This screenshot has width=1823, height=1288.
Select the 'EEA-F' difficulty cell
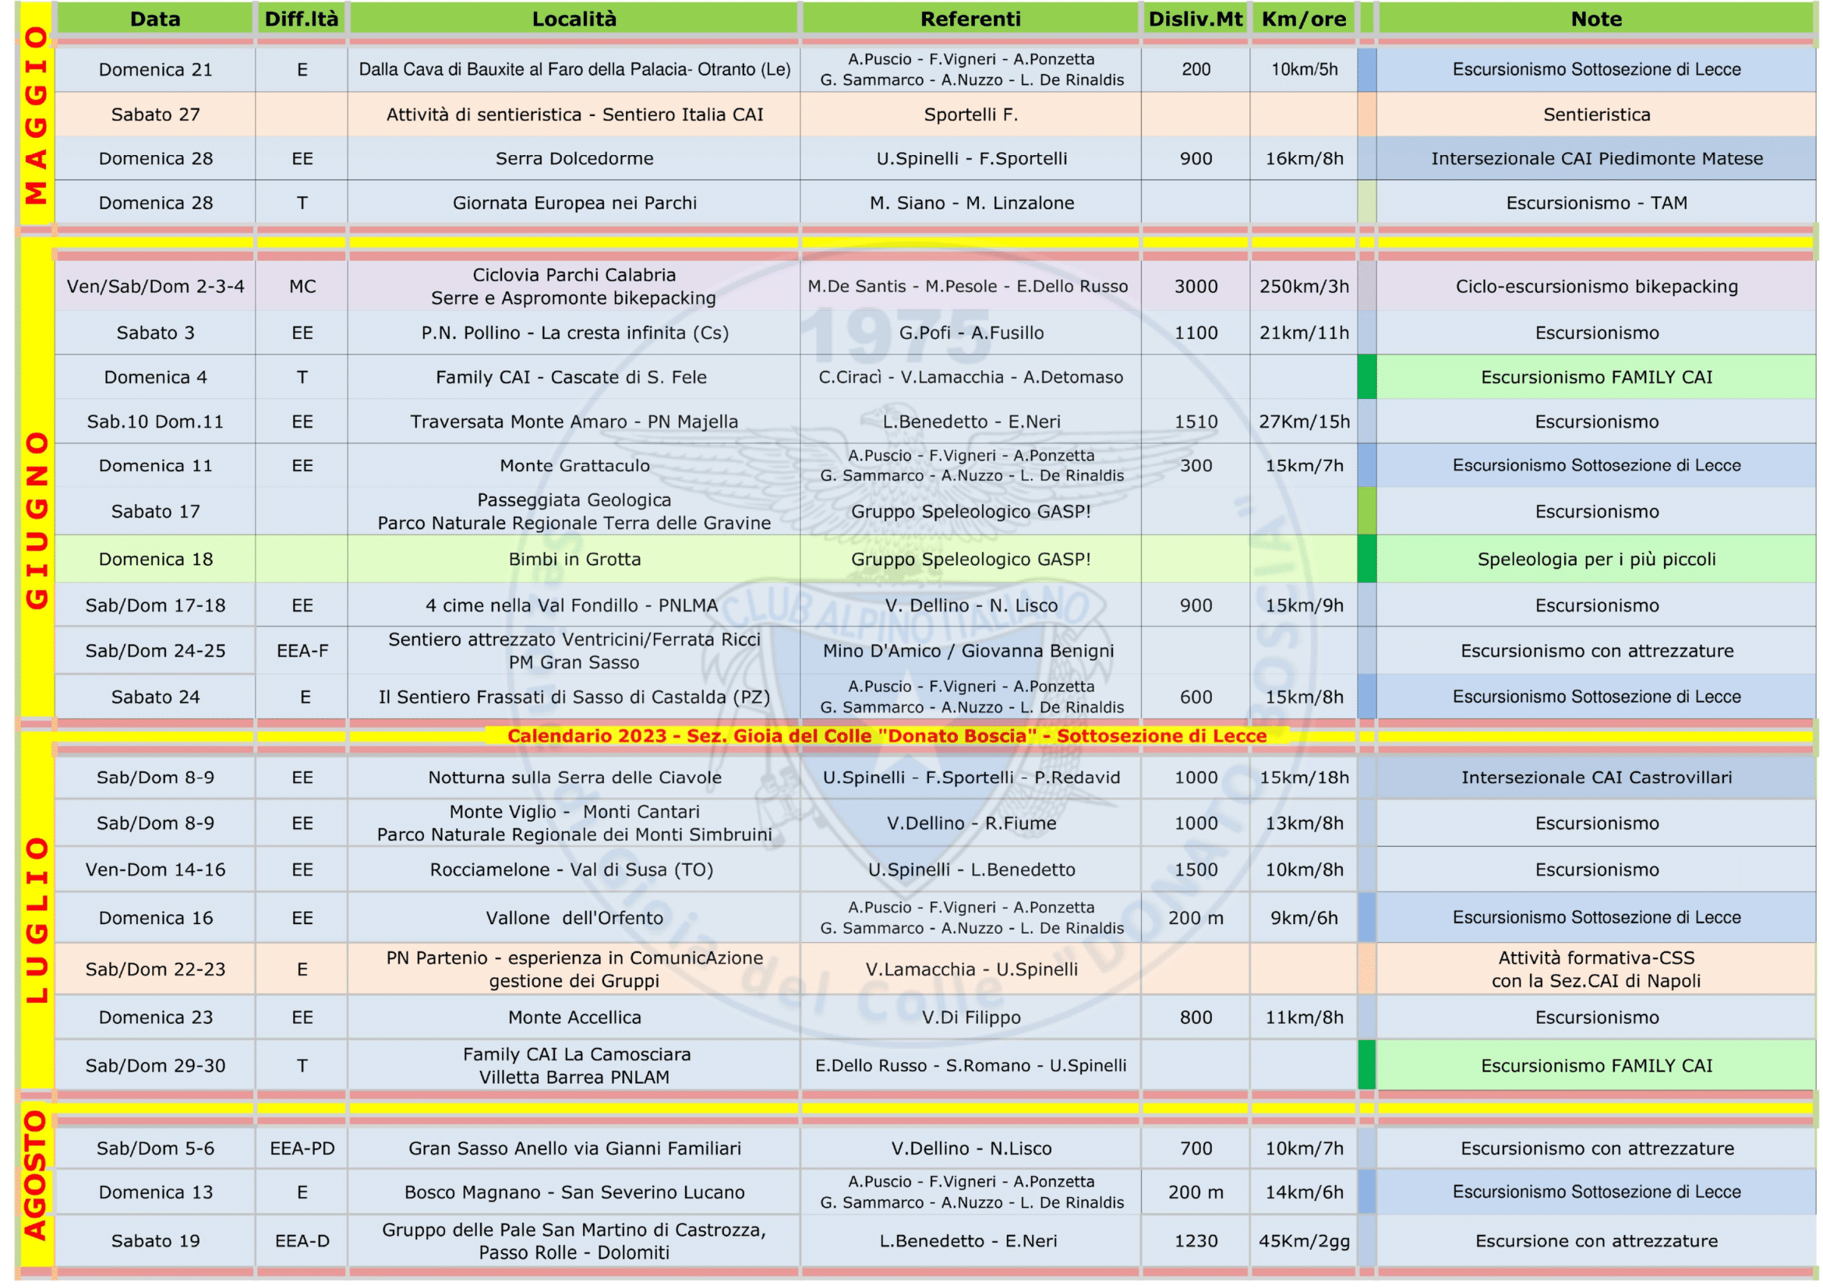[302, 651]
